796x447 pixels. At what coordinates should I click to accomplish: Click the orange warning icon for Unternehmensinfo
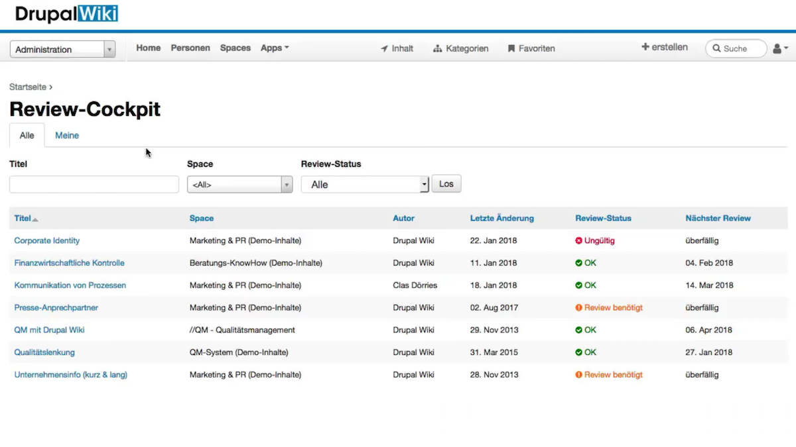pyautogui.click(x=578, y=375)
